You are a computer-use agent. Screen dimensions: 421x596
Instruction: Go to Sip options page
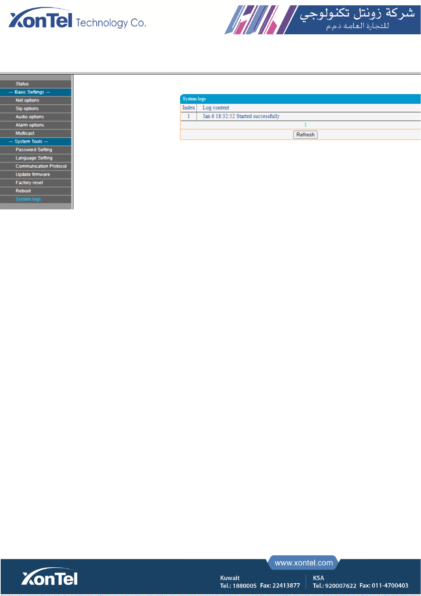(x=36, y=109)
